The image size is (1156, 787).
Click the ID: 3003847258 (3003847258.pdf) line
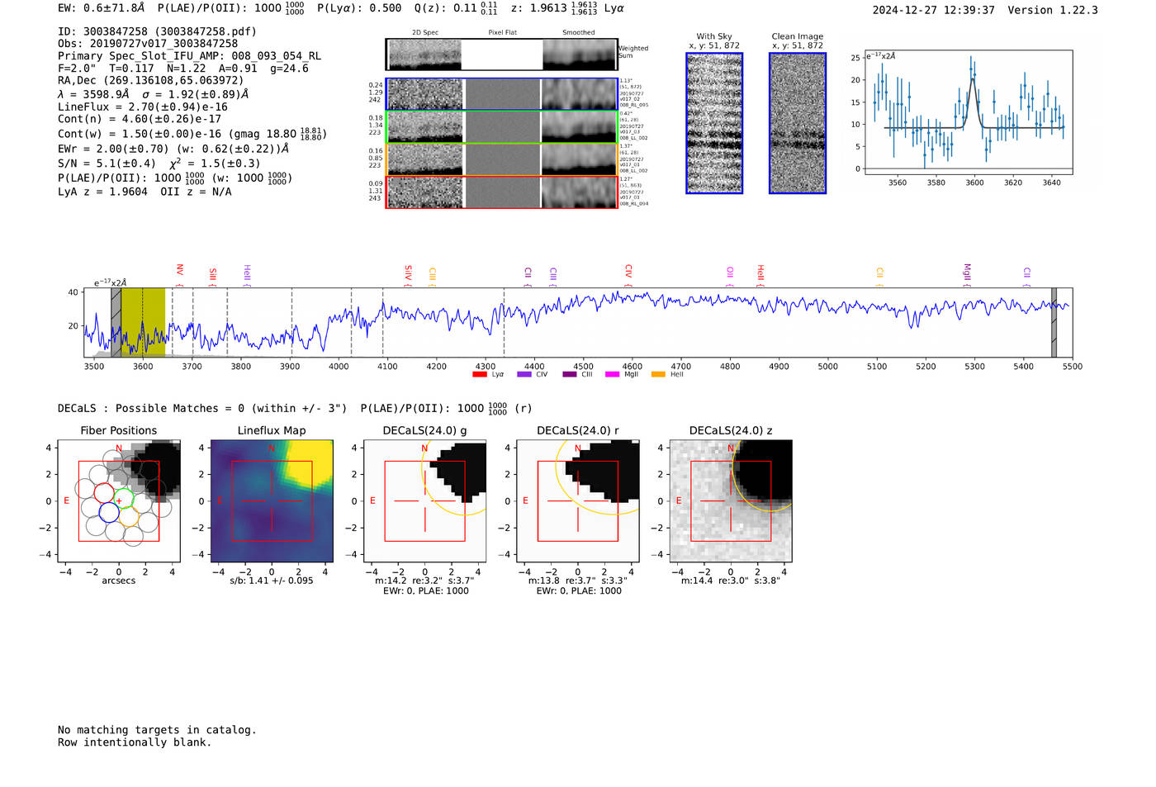click(x=157, y=31)
